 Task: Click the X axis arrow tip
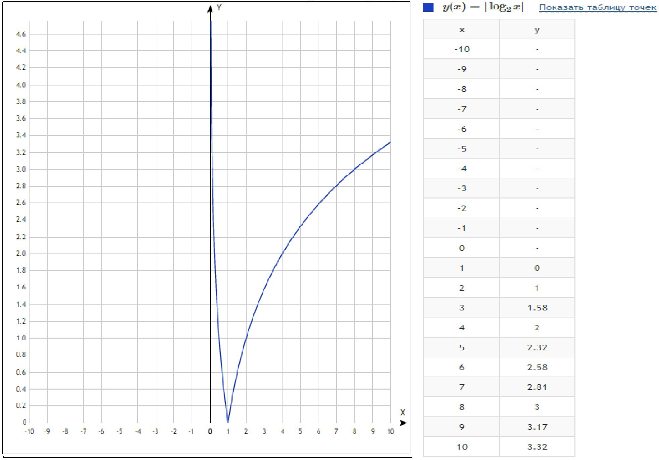404,423
